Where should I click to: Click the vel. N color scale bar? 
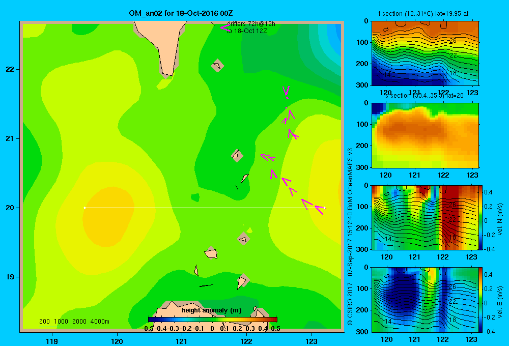point(481,217)
